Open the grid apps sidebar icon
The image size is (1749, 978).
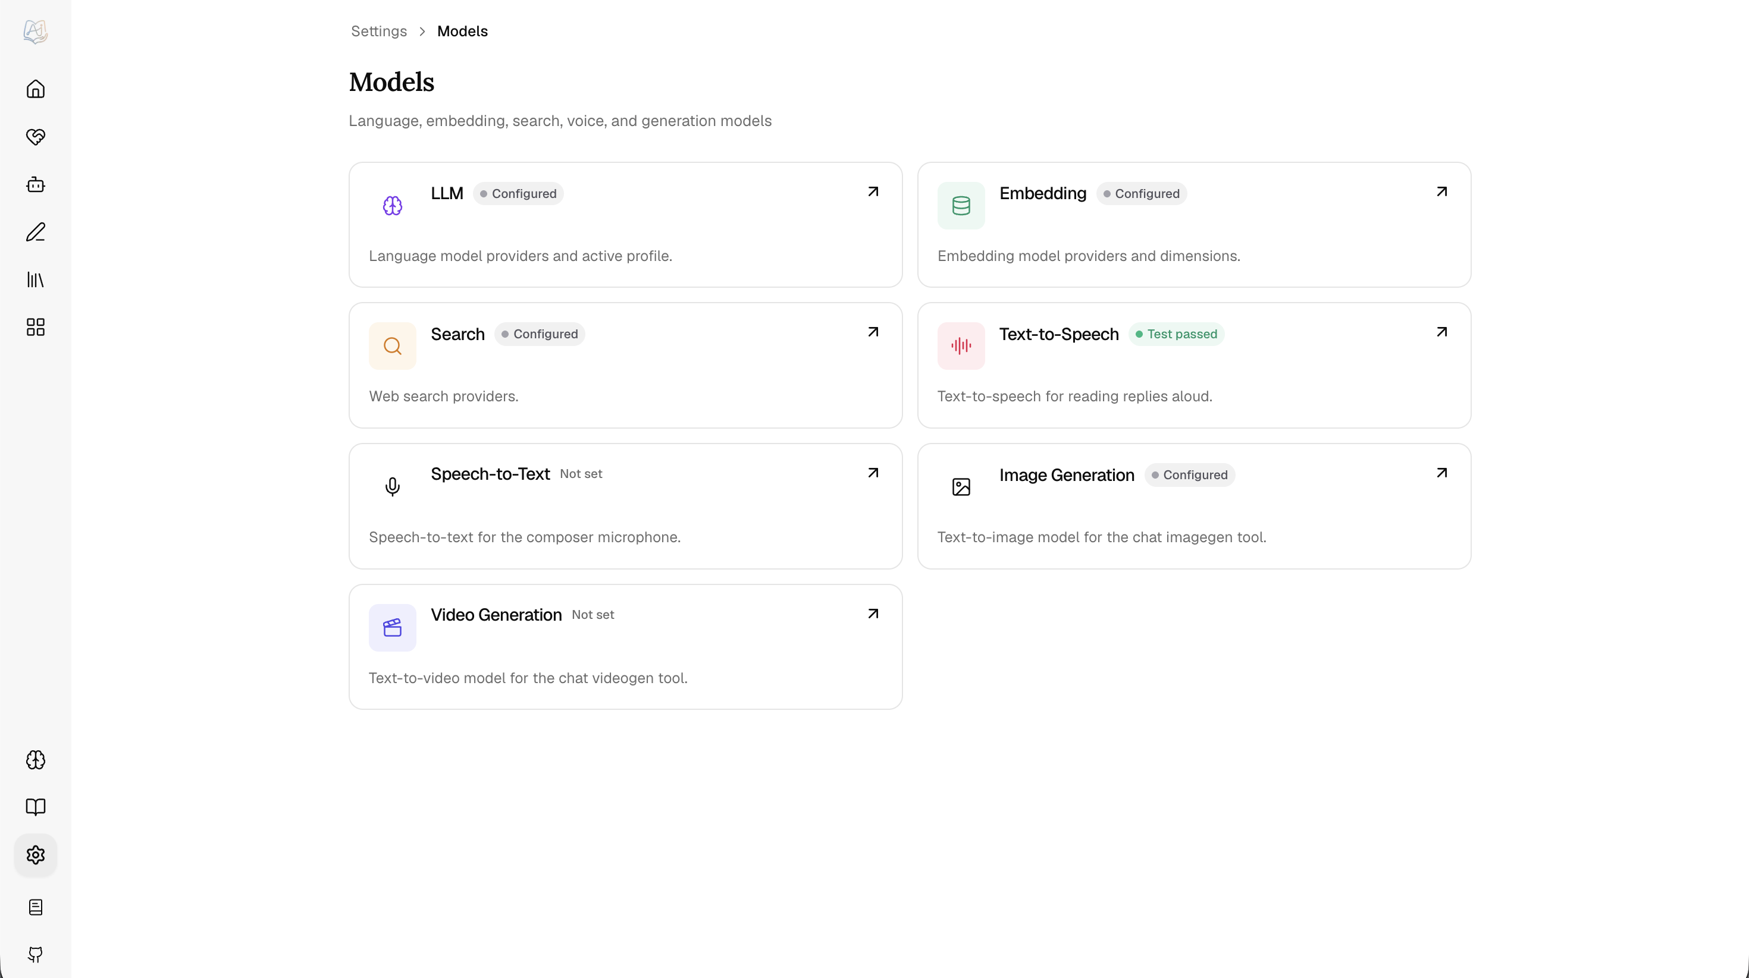[35, 327]
